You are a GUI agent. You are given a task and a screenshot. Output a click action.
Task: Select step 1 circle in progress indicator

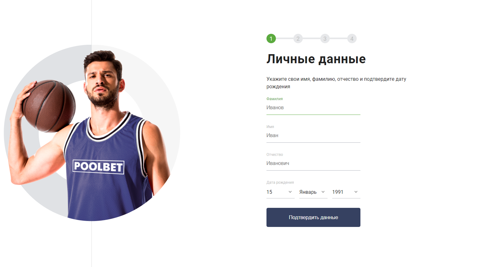[271, 39]
